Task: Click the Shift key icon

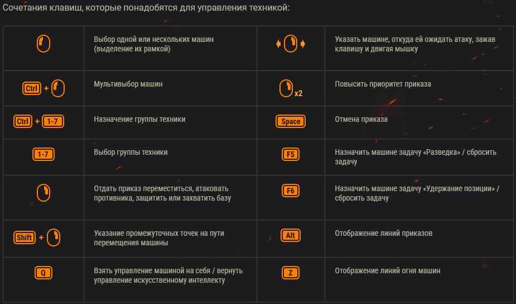Action: 25,237
